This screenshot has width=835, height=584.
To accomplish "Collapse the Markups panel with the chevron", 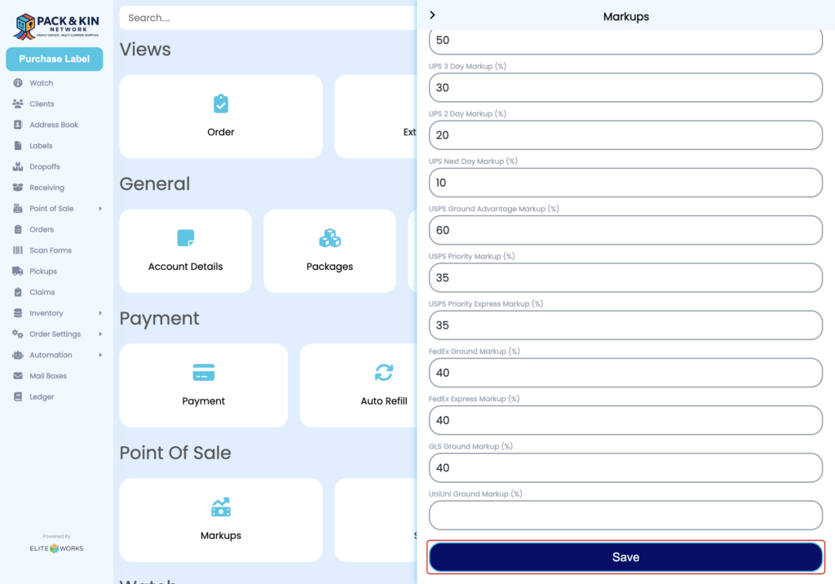I will [x=432, y=15].
